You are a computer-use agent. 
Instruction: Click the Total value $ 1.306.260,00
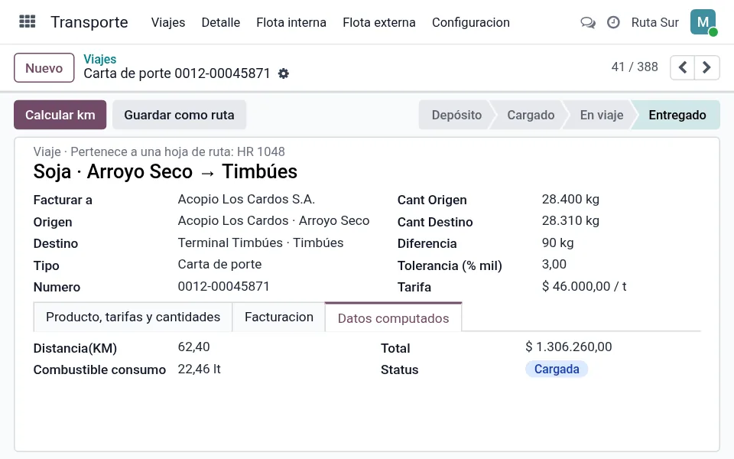568,347
